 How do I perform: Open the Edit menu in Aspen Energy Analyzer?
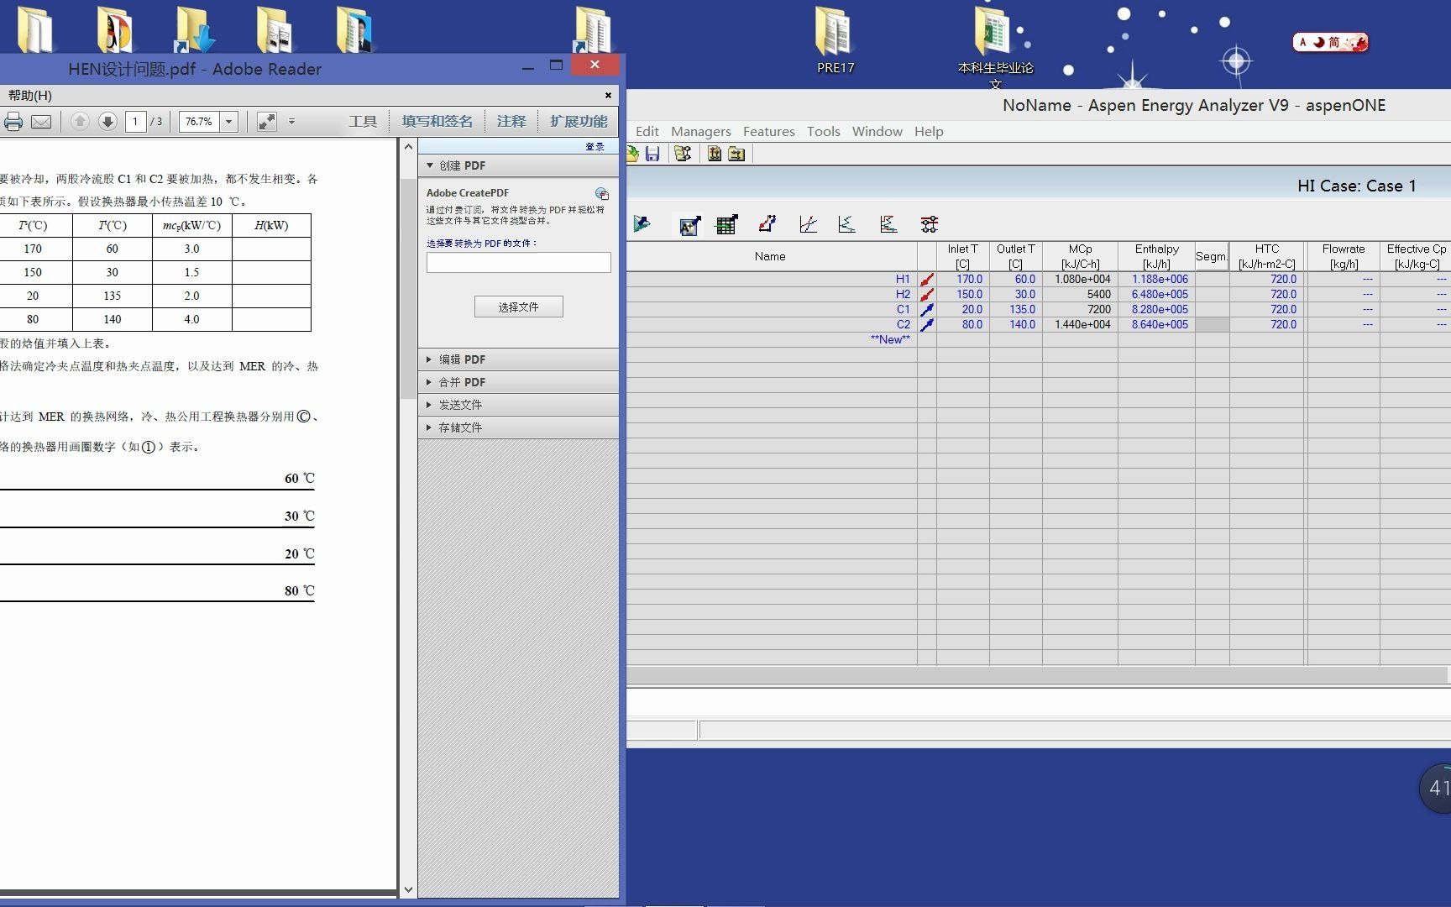coord(647,131)
